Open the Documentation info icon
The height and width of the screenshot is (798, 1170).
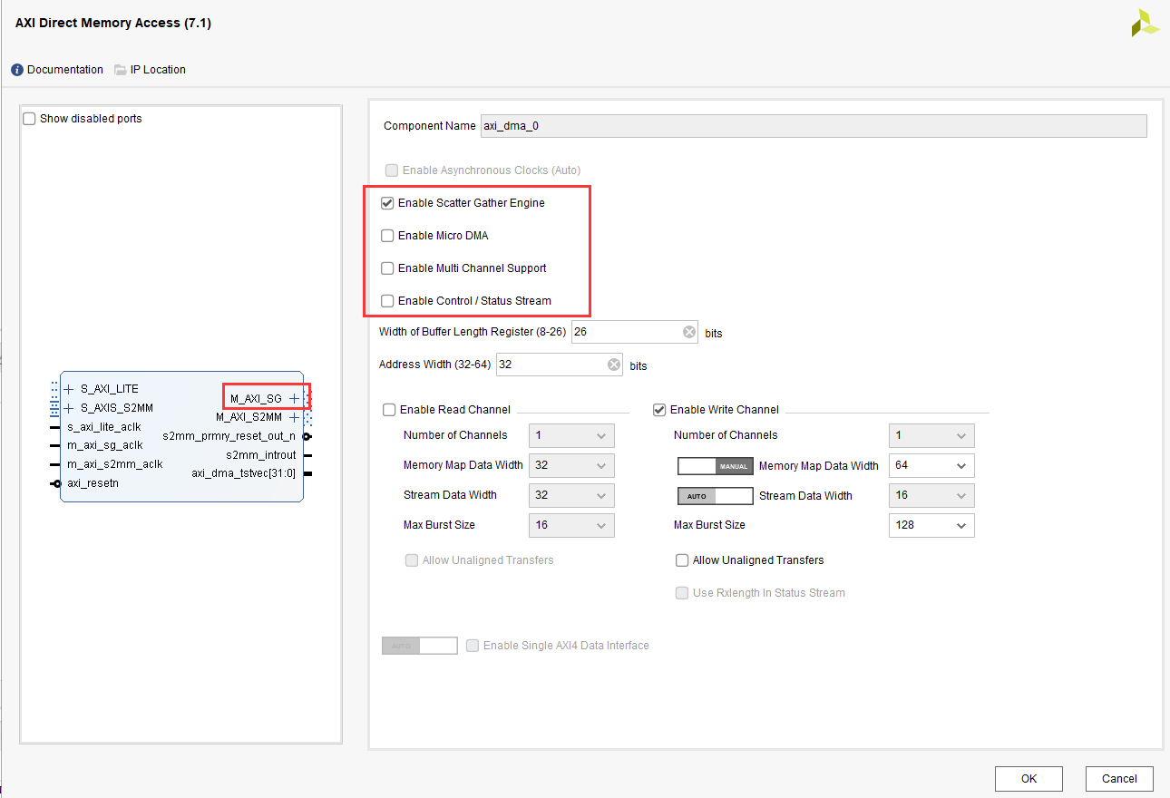coord(17,70)
